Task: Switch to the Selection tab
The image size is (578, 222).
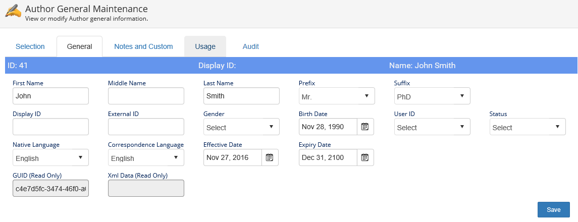Action: coord(30,46)
